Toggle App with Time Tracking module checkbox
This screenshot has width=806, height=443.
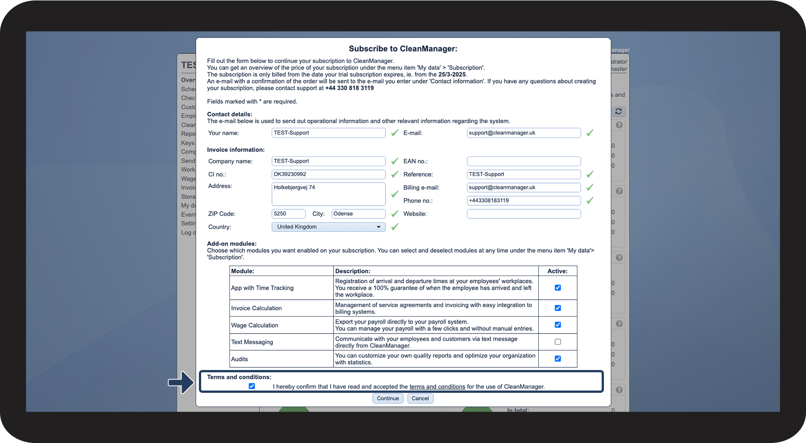point(557,287)
